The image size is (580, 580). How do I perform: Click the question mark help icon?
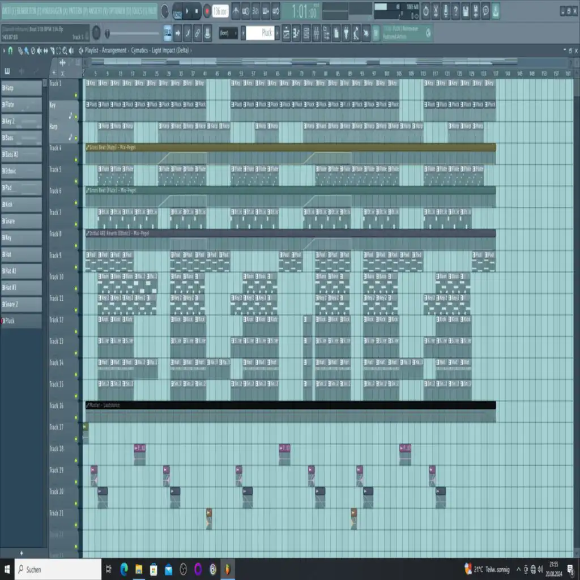pos(456,11)
